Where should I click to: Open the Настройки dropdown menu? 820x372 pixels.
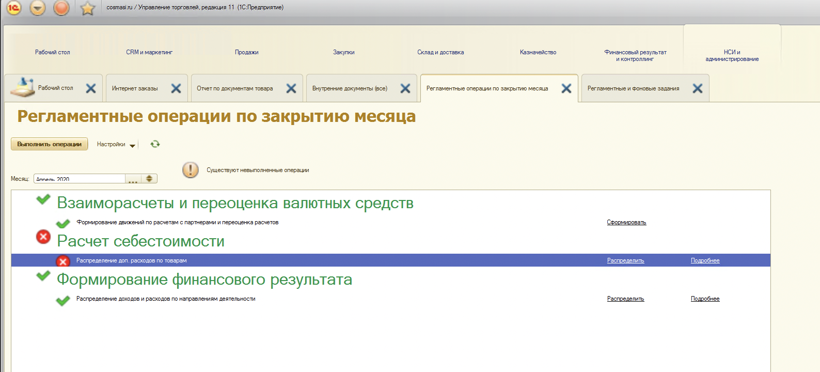(116, 145)
